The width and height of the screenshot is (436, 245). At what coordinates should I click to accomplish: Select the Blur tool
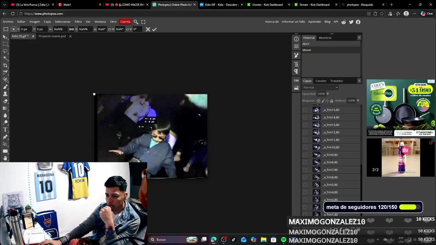[5, 115]
